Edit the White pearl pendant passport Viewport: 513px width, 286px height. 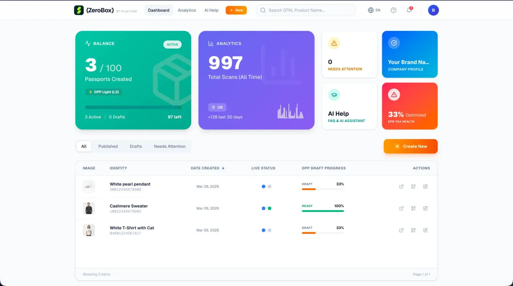[425, 186]
